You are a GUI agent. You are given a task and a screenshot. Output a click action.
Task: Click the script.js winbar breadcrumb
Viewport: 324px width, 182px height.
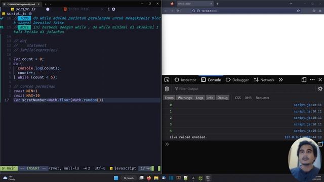17,14
